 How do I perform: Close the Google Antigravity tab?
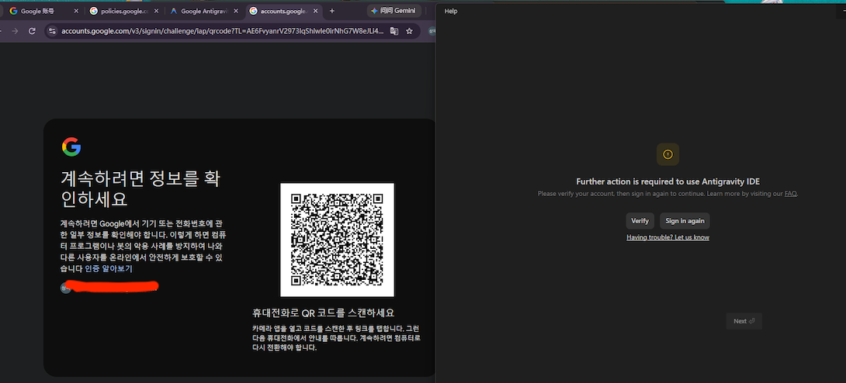236,11
